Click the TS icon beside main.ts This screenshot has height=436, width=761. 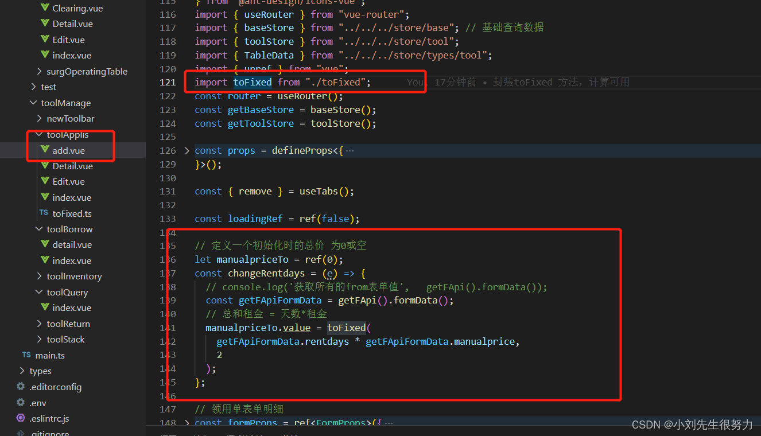click(26, 355)
